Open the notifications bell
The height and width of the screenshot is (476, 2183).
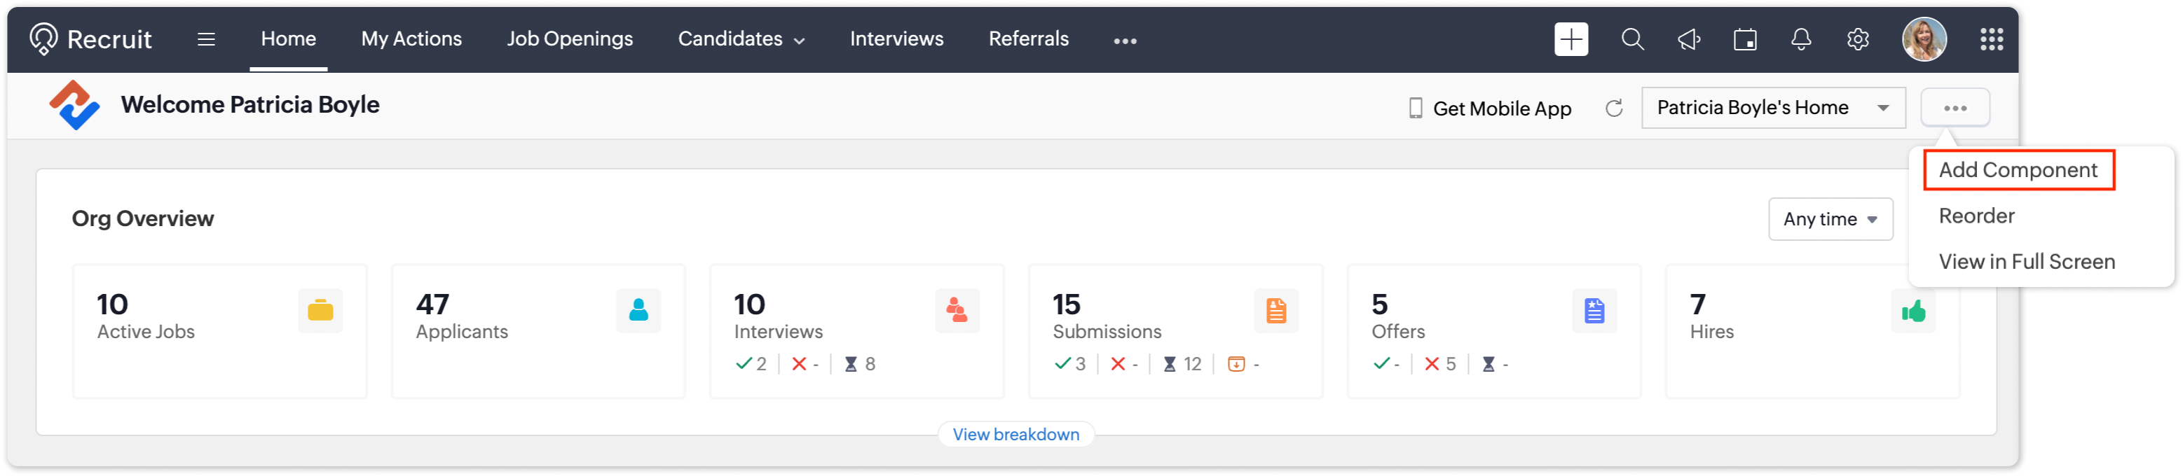click(x=1801, y=39)
